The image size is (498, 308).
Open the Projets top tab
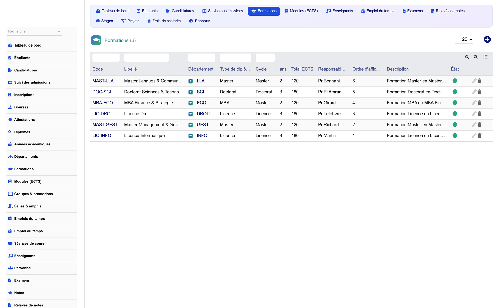130,21
